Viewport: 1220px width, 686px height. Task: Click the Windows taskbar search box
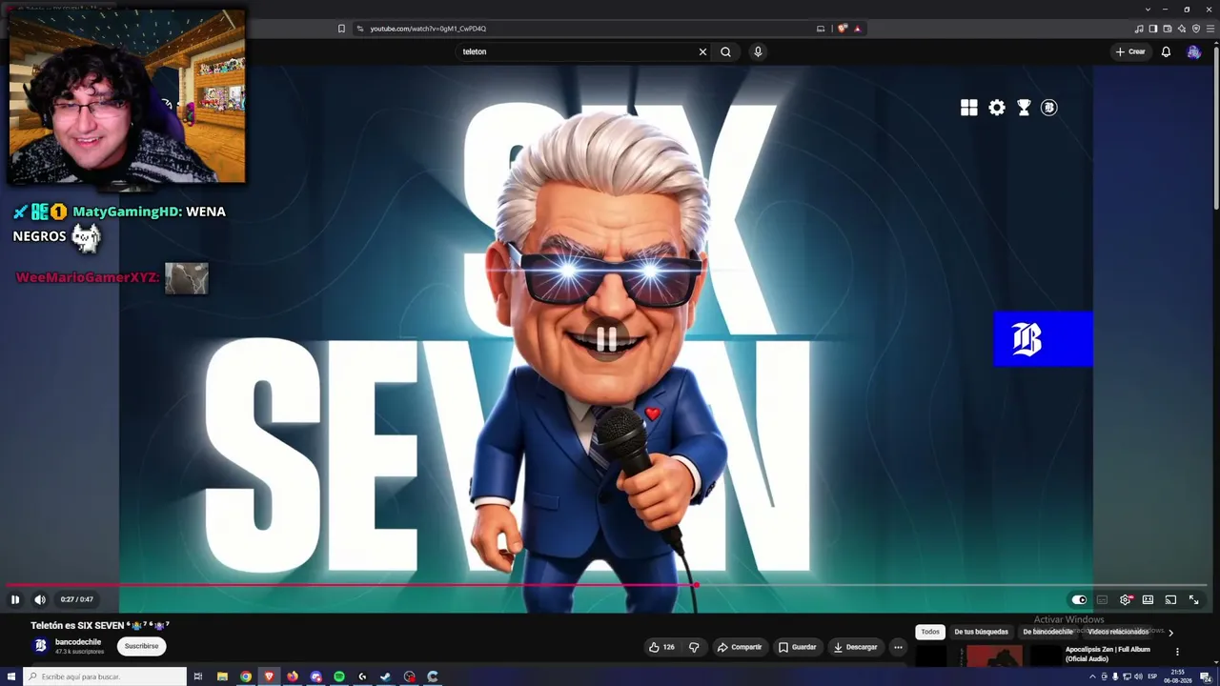coord(105,676)
